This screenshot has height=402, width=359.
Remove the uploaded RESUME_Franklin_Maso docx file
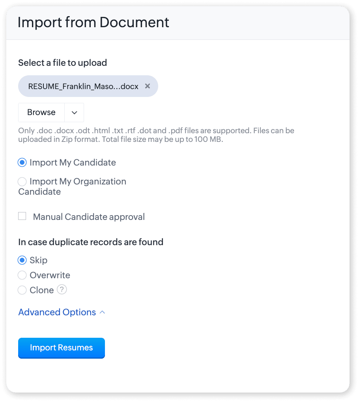(147, 86)
